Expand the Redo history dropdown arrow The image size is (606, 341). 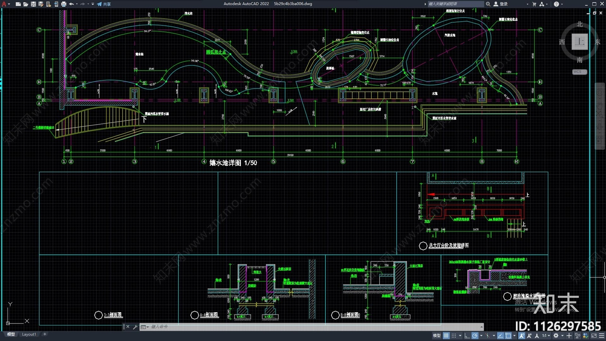[x=88, y=4]
